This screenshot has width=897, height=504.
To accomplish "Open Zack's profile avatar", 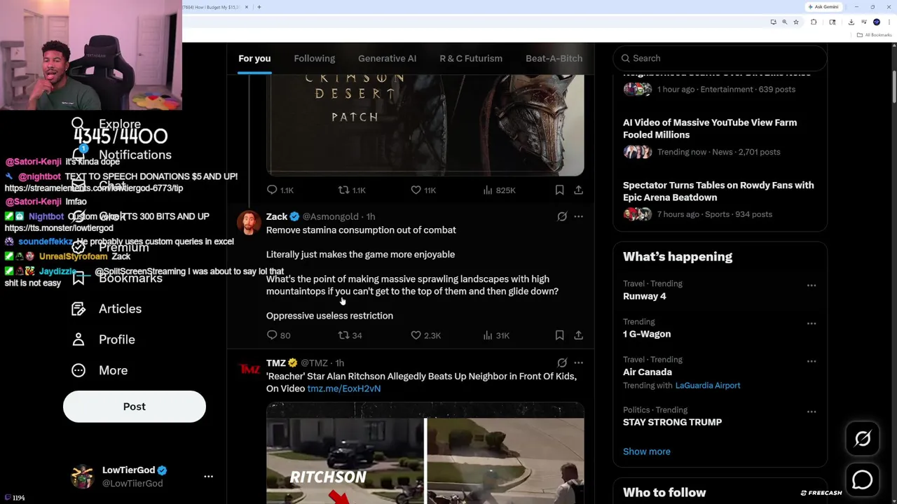I will (x=249, y=223).
